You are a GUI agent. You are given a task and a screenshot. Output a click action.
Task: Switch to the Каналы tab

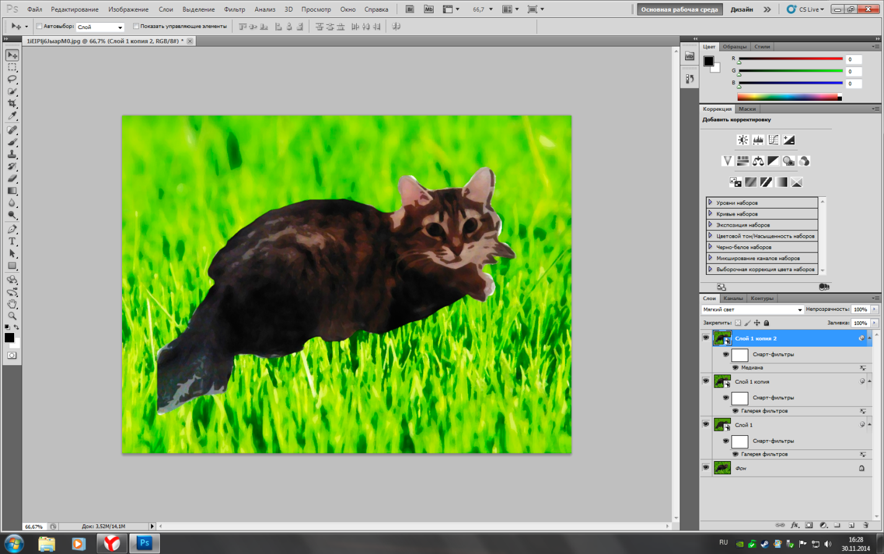(x=733, y=298)
